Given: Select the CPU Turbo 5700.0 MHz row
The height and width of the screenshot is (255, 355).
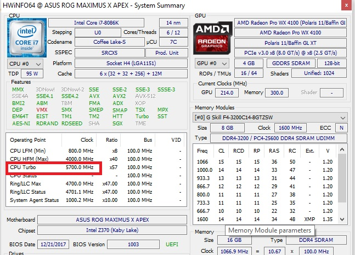Looking at the screenshot, I should tap(96, 167).
